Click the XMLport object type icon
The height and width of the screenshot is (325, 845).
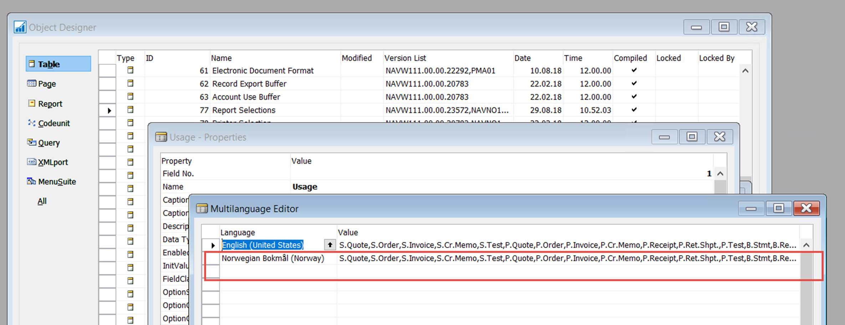32,162
